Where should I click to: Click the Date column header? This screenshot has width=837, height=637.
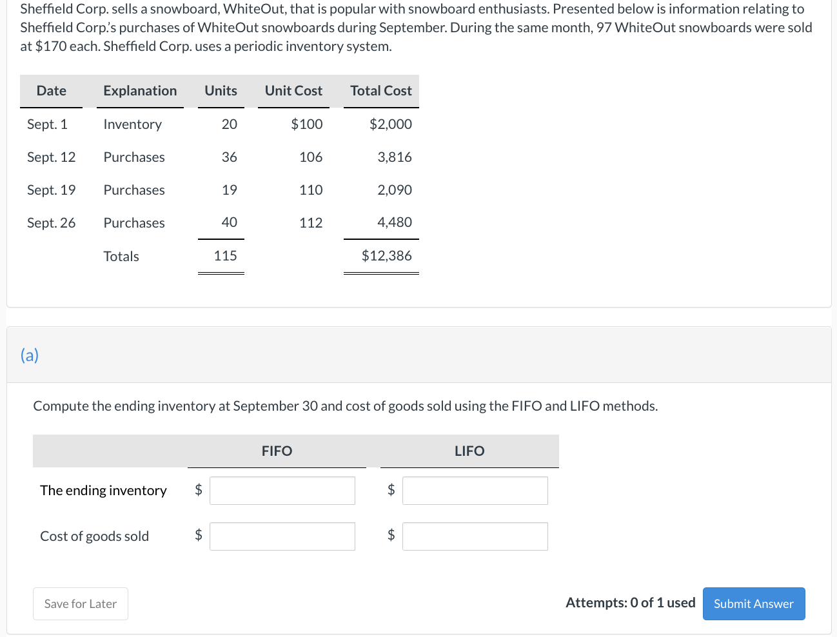point(52,91)
